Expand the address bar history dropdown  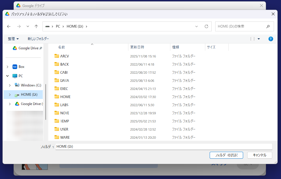click(x=197, y=26)
